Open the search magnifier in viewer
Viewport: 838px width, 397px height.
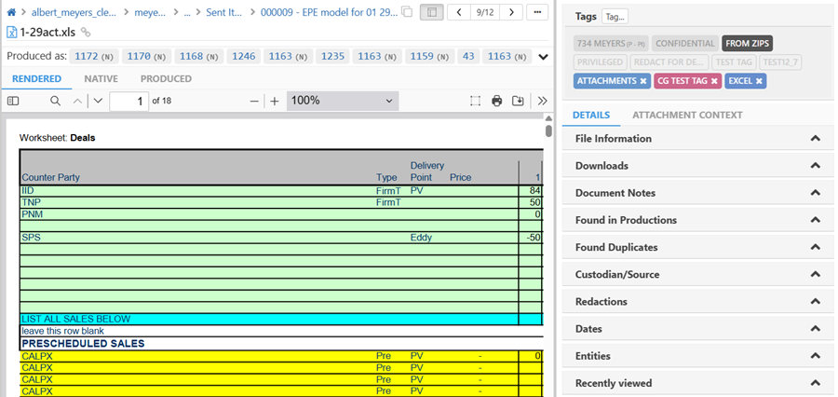pyautogui.click(x=55, y=101)
